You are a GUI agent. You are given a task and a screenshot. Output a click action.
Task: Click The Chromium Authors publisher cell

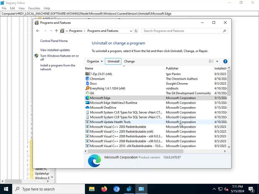pyautogui.click(x=182, y=79)
